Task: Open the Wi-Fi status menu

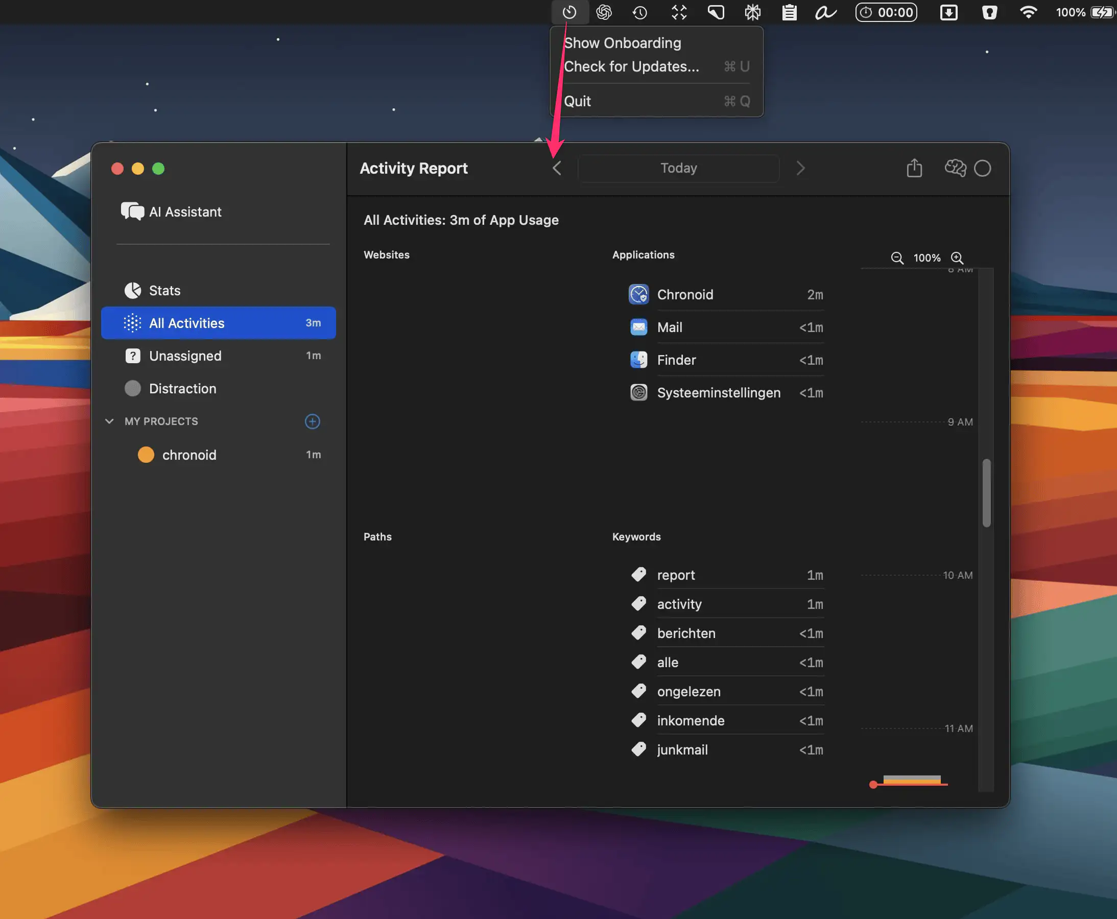Action: pos(1028,12)
